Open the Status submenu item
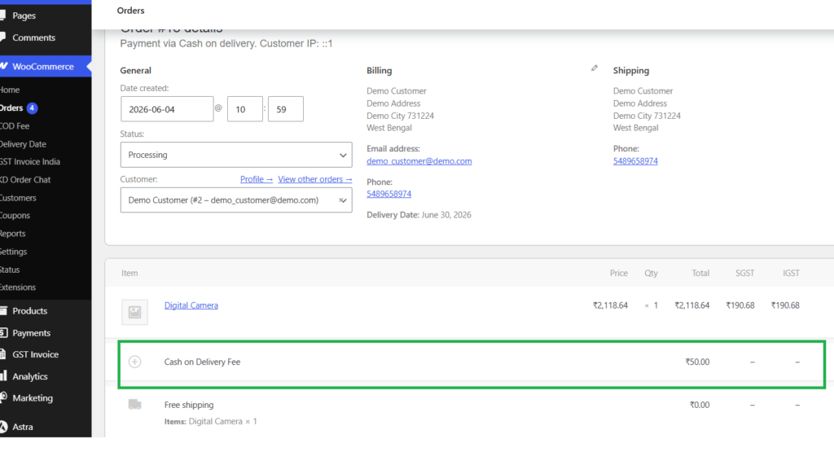This screenshot has height=452, width=834. pos(10,270)
